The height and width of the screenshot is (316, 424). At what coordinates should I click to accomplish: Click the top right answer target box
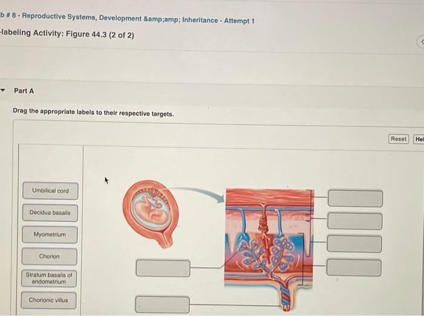click(x=356, y=198)
